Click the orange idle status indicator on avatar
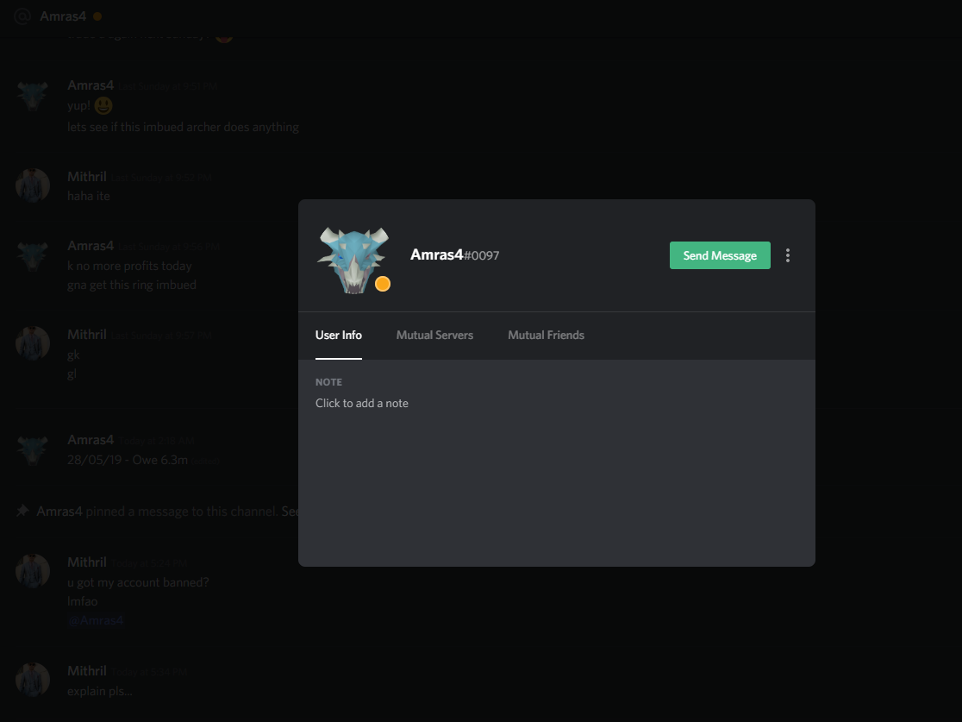This screenshot has height=722, width=962. [382, 284]
